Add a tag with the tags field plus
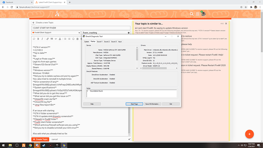Screen dimensions: 263x148 pyautogui.click(x=129, y=33)
